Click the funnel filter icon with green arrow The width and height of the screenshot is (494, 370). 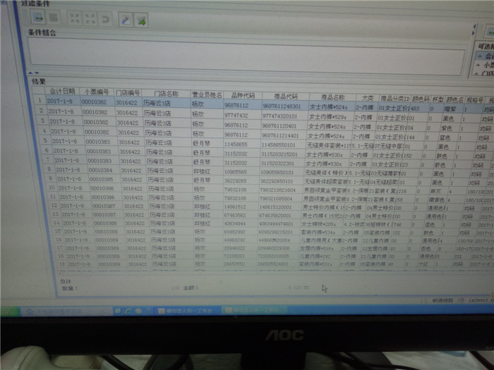(141, 18)
